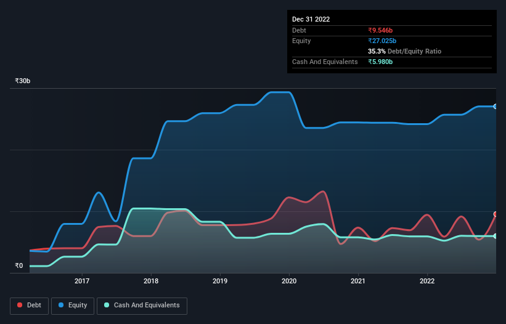The width and height of the screenshot is (506, 324).
Task: Click tooltip Cash And Equivalents row label
Action: (325, 62)
